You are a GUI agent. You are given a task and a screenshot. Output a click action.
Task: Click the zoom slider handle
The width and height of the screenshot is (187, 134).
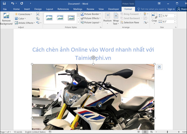[x=167, y=132]
